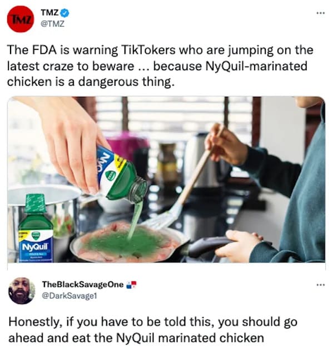Screen dimensions: 333x350
Task: Click the upright NyQuil bottle in the photo
Action: [x=36, y=228]
